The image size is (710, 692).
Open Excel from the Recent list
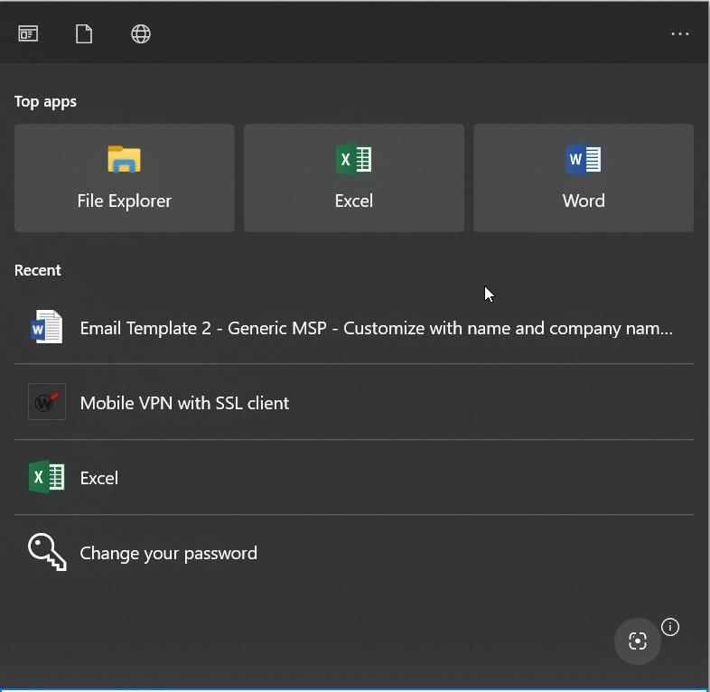353,477
